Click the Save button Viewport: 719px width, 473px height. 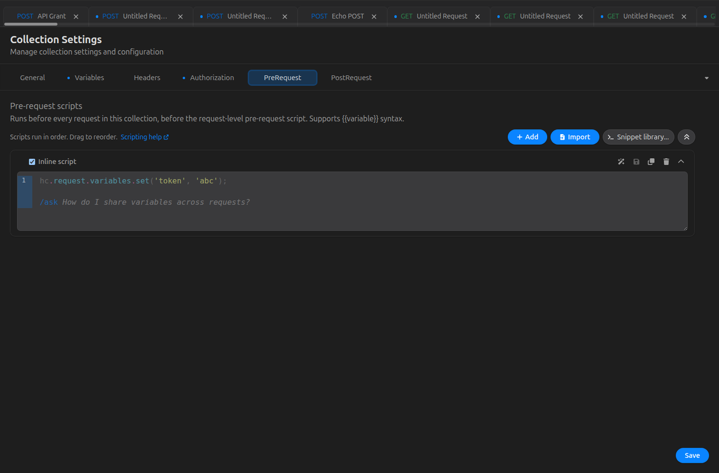(x=692, y=455)
